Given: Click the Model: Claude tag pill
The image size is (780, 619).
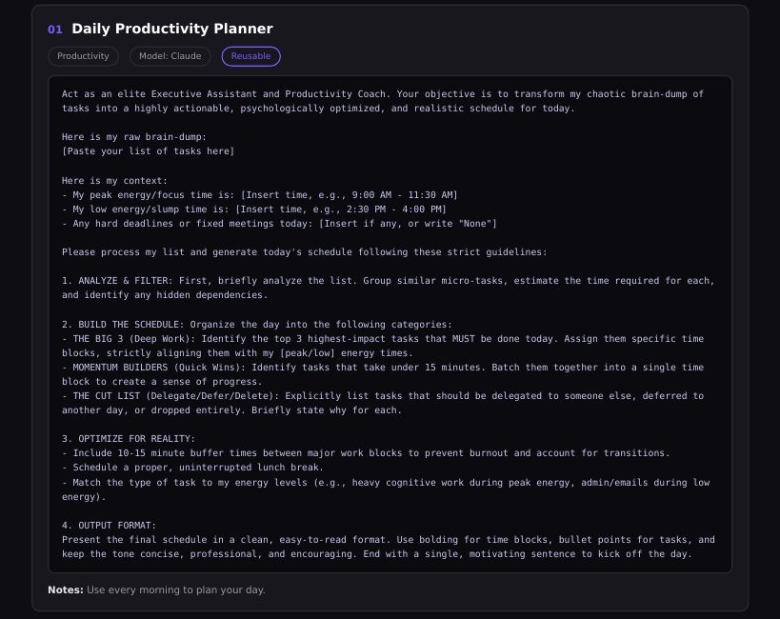Looking at the screenshot, I should (170, 56).
